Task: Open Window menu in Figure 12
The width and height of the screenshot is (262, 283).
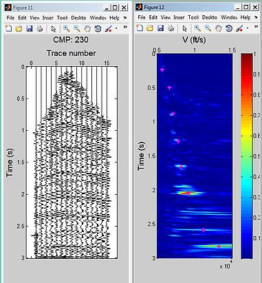Action: coord(229,17)
